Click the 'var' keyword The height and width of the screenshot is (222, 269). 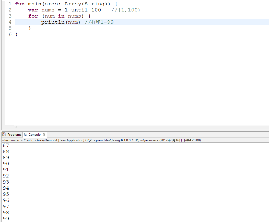pos(33,10)
